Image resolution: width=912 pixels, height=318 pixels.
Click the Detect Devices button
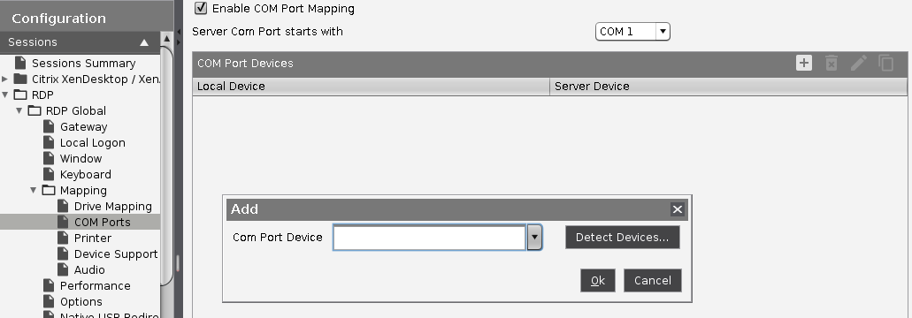coord(623,238)
